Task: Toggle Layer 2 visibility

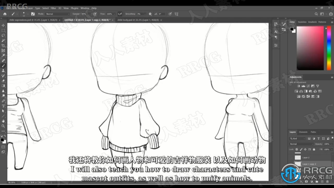Action: (x=291, y=158)
